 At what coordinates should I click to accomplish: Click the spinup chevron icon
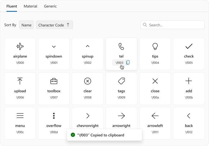click(88, 46)
